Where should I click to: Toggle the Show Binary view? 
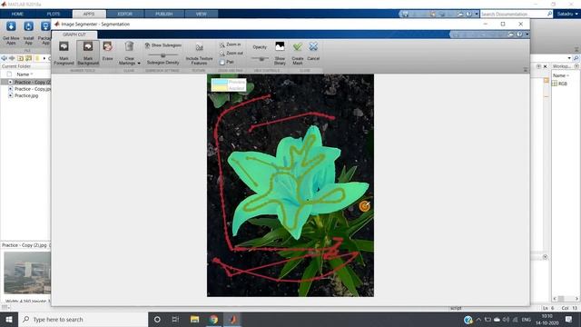(x=280, y=53)
